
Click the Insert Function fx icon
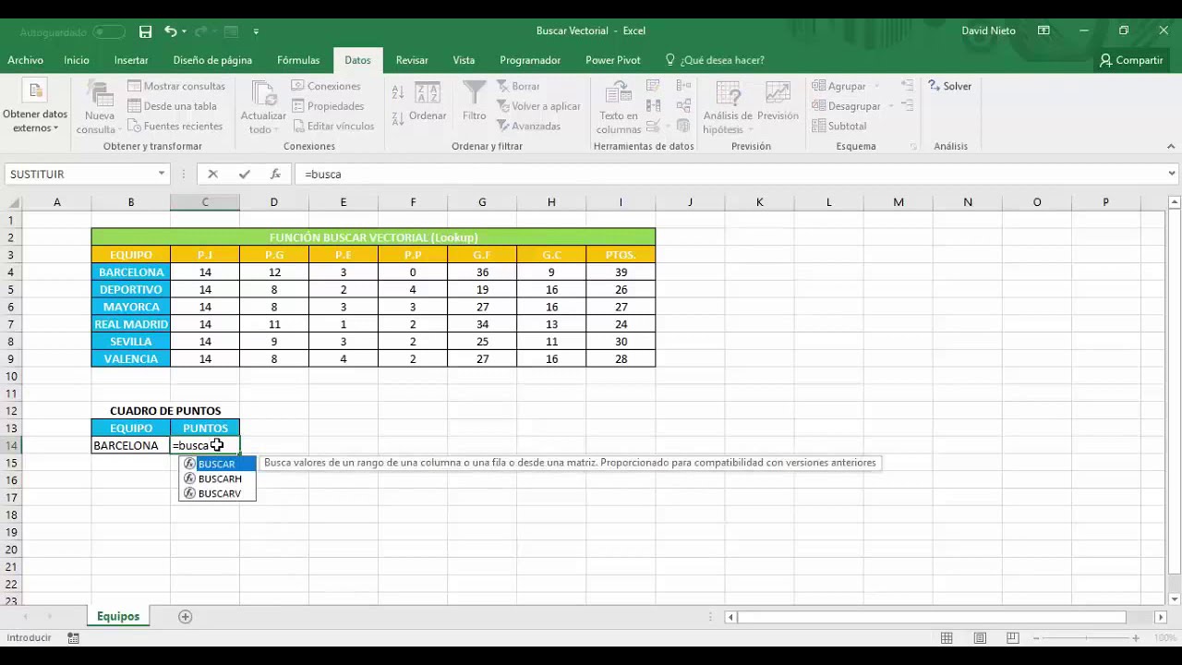[x=275, y=174]
